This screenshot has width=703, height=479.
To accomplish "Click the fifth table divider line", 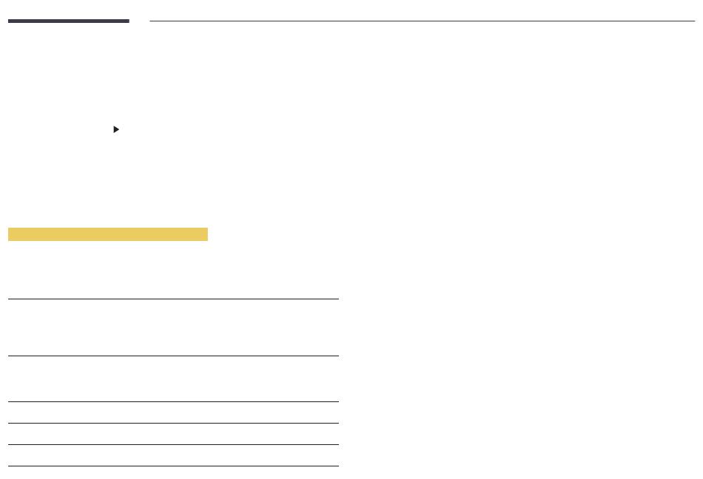I will (x=173, y=444).
